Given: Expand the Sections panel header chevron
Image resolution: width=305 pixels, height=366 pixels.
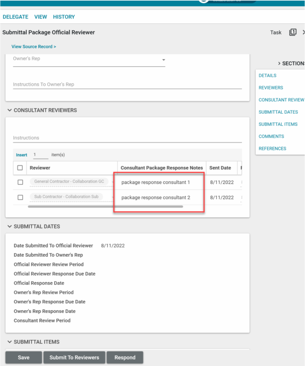Looking at the screenshot, I should 279,63.
